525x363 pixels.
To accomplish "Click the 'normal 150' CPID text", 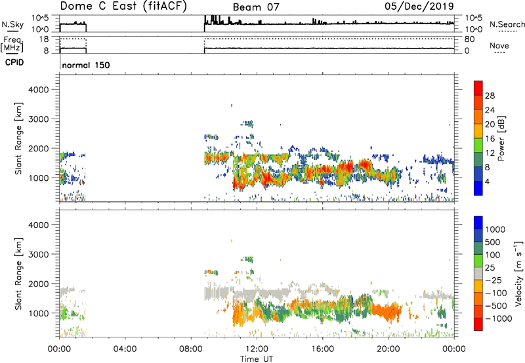I will [x=86, y=65].
